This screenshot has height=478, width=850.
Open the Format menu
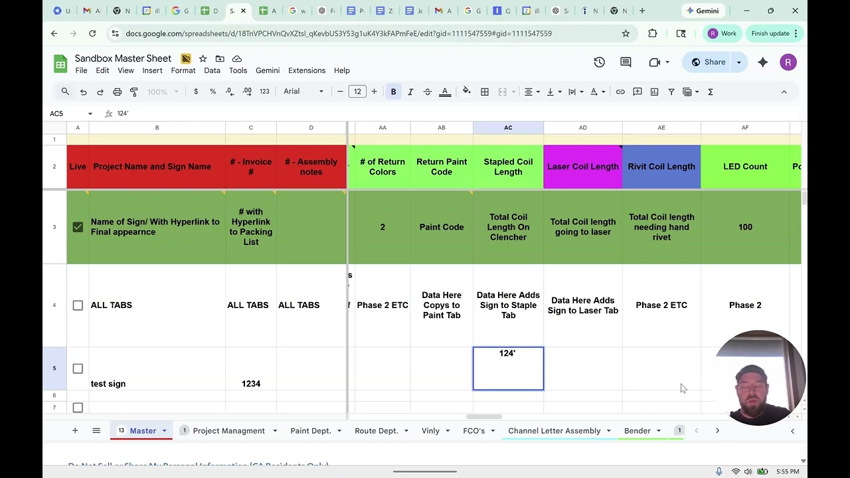pyautogui.click(x=183, y=70)
